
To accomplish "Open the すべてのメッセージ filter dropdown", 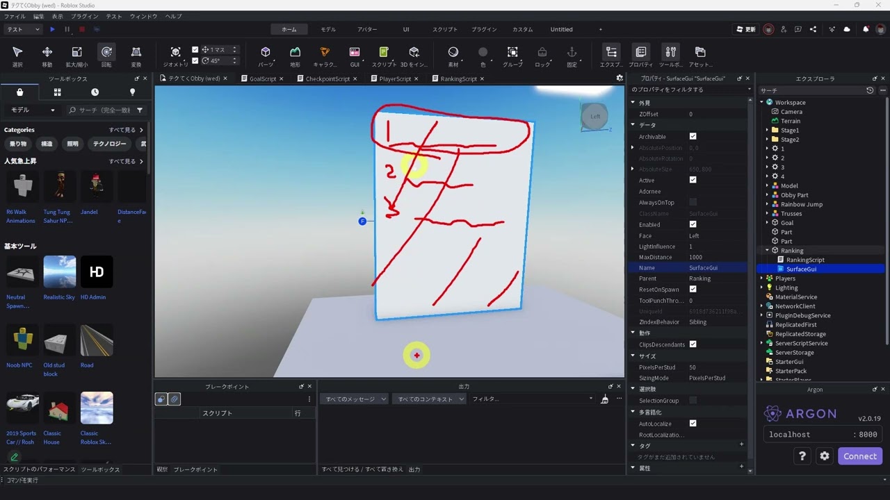I will [355, 399].
